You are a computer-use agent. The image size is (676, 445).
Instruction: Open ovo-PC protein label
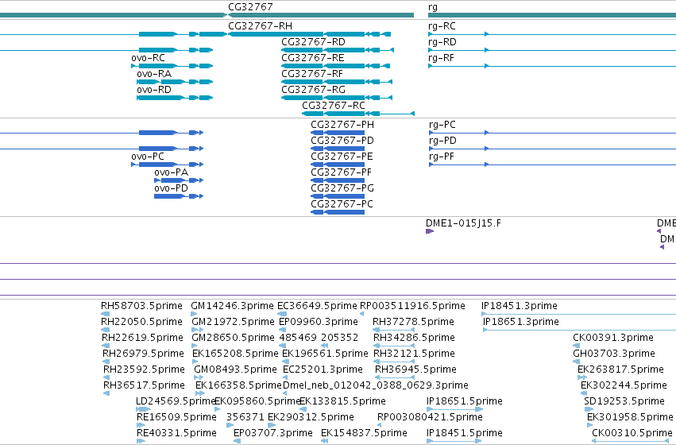148,157
